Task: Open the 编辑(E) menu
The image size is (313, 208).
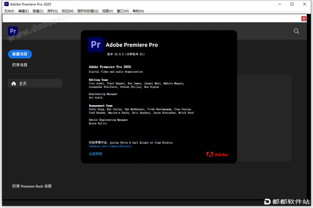Action: [23, 11]
